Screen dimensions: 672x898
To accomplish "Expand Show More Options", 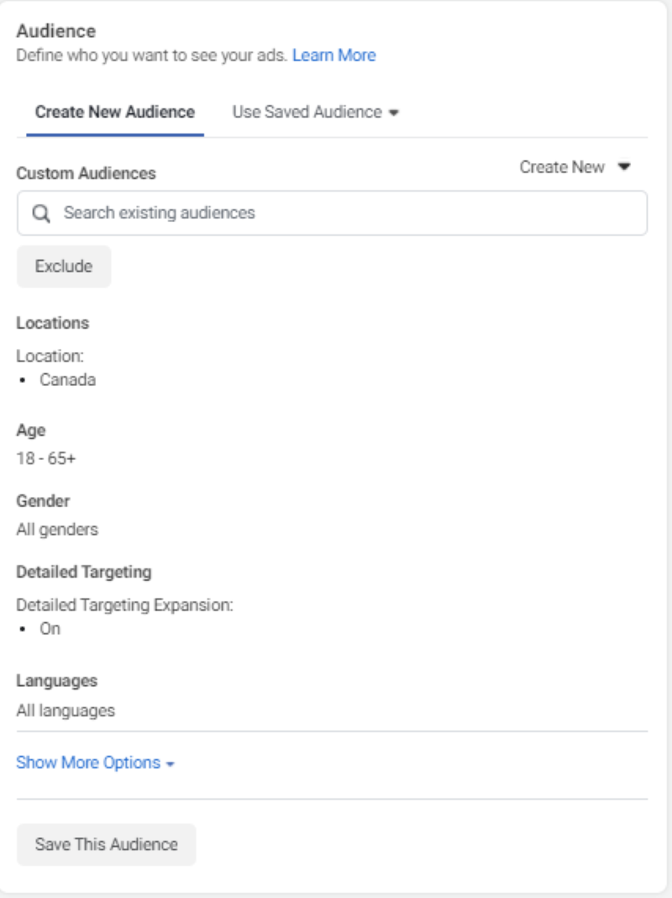I will point(95,763).
